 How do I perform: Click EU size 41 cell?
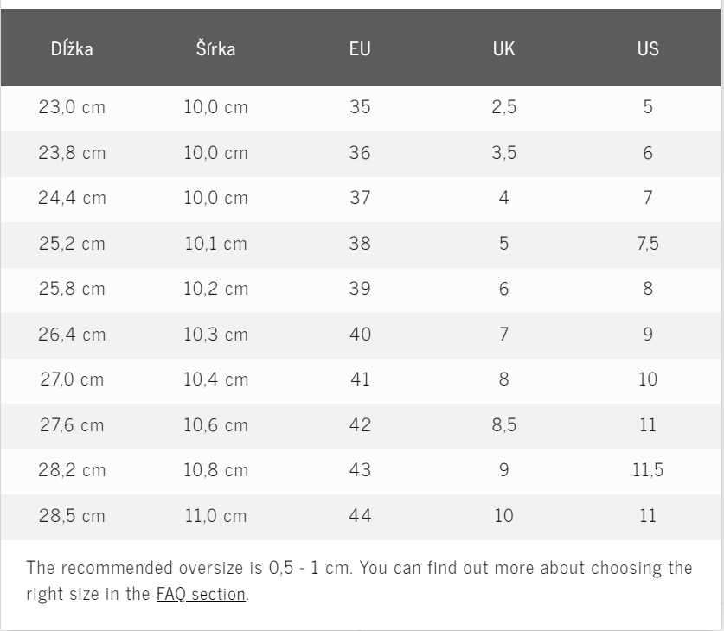coord(360,379)
